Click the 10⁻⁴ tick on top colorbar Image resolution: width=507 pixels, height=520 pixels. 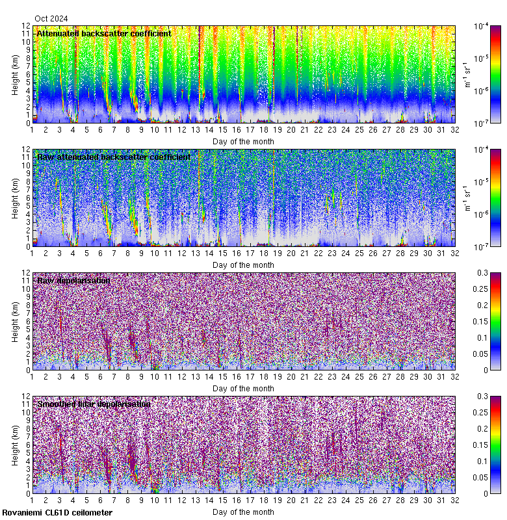click(x=495, y=26)
